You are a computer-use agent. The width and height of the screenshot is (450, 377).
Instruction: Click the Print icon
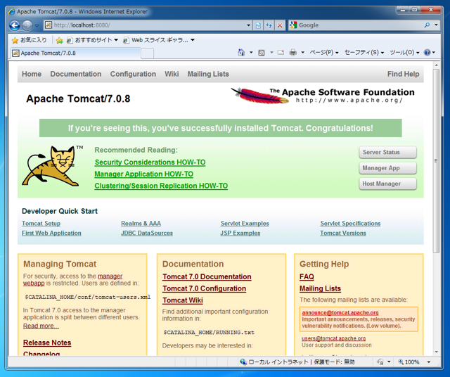pyautogui.click(x=293, y=53)
